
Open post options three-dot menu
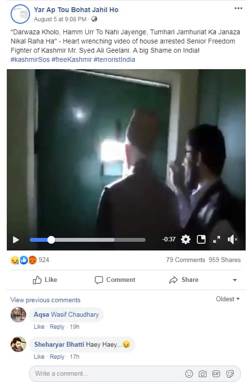click(x=238, y=8)
